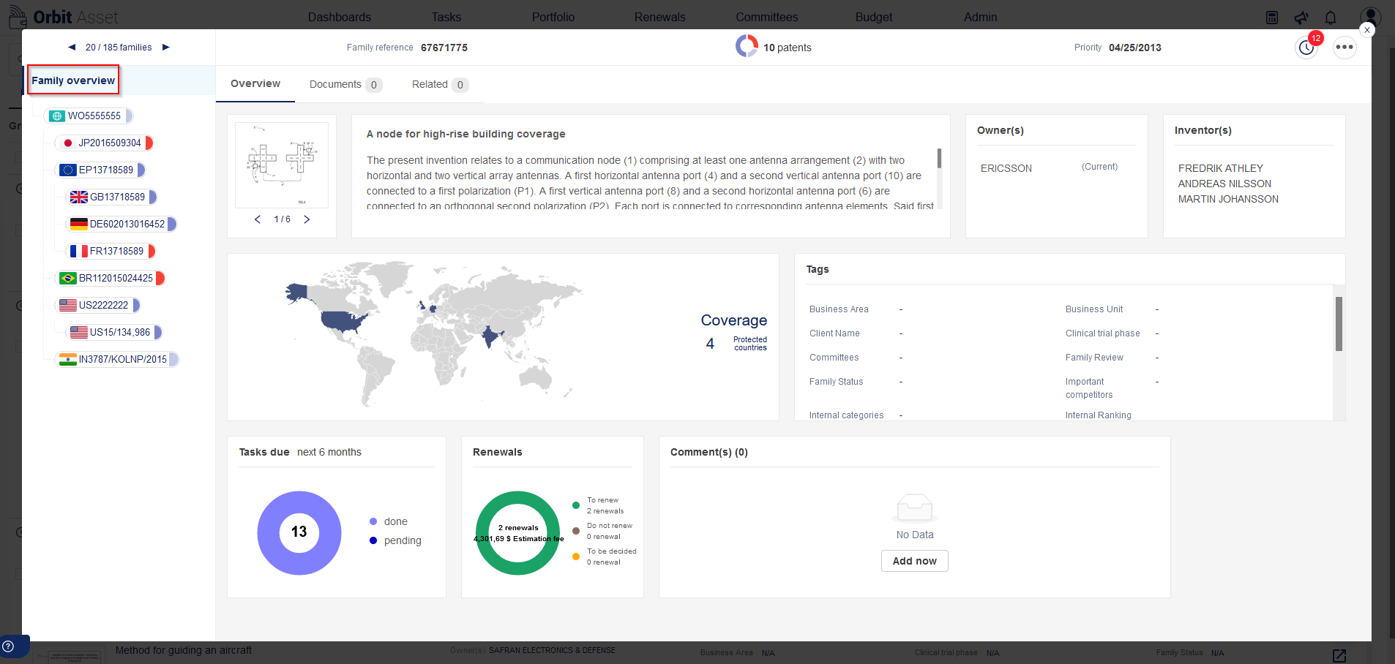This screenshot has width=1395, height=664.
Task: Select the WO5555555 patent in tree
Action: [89, 116]
